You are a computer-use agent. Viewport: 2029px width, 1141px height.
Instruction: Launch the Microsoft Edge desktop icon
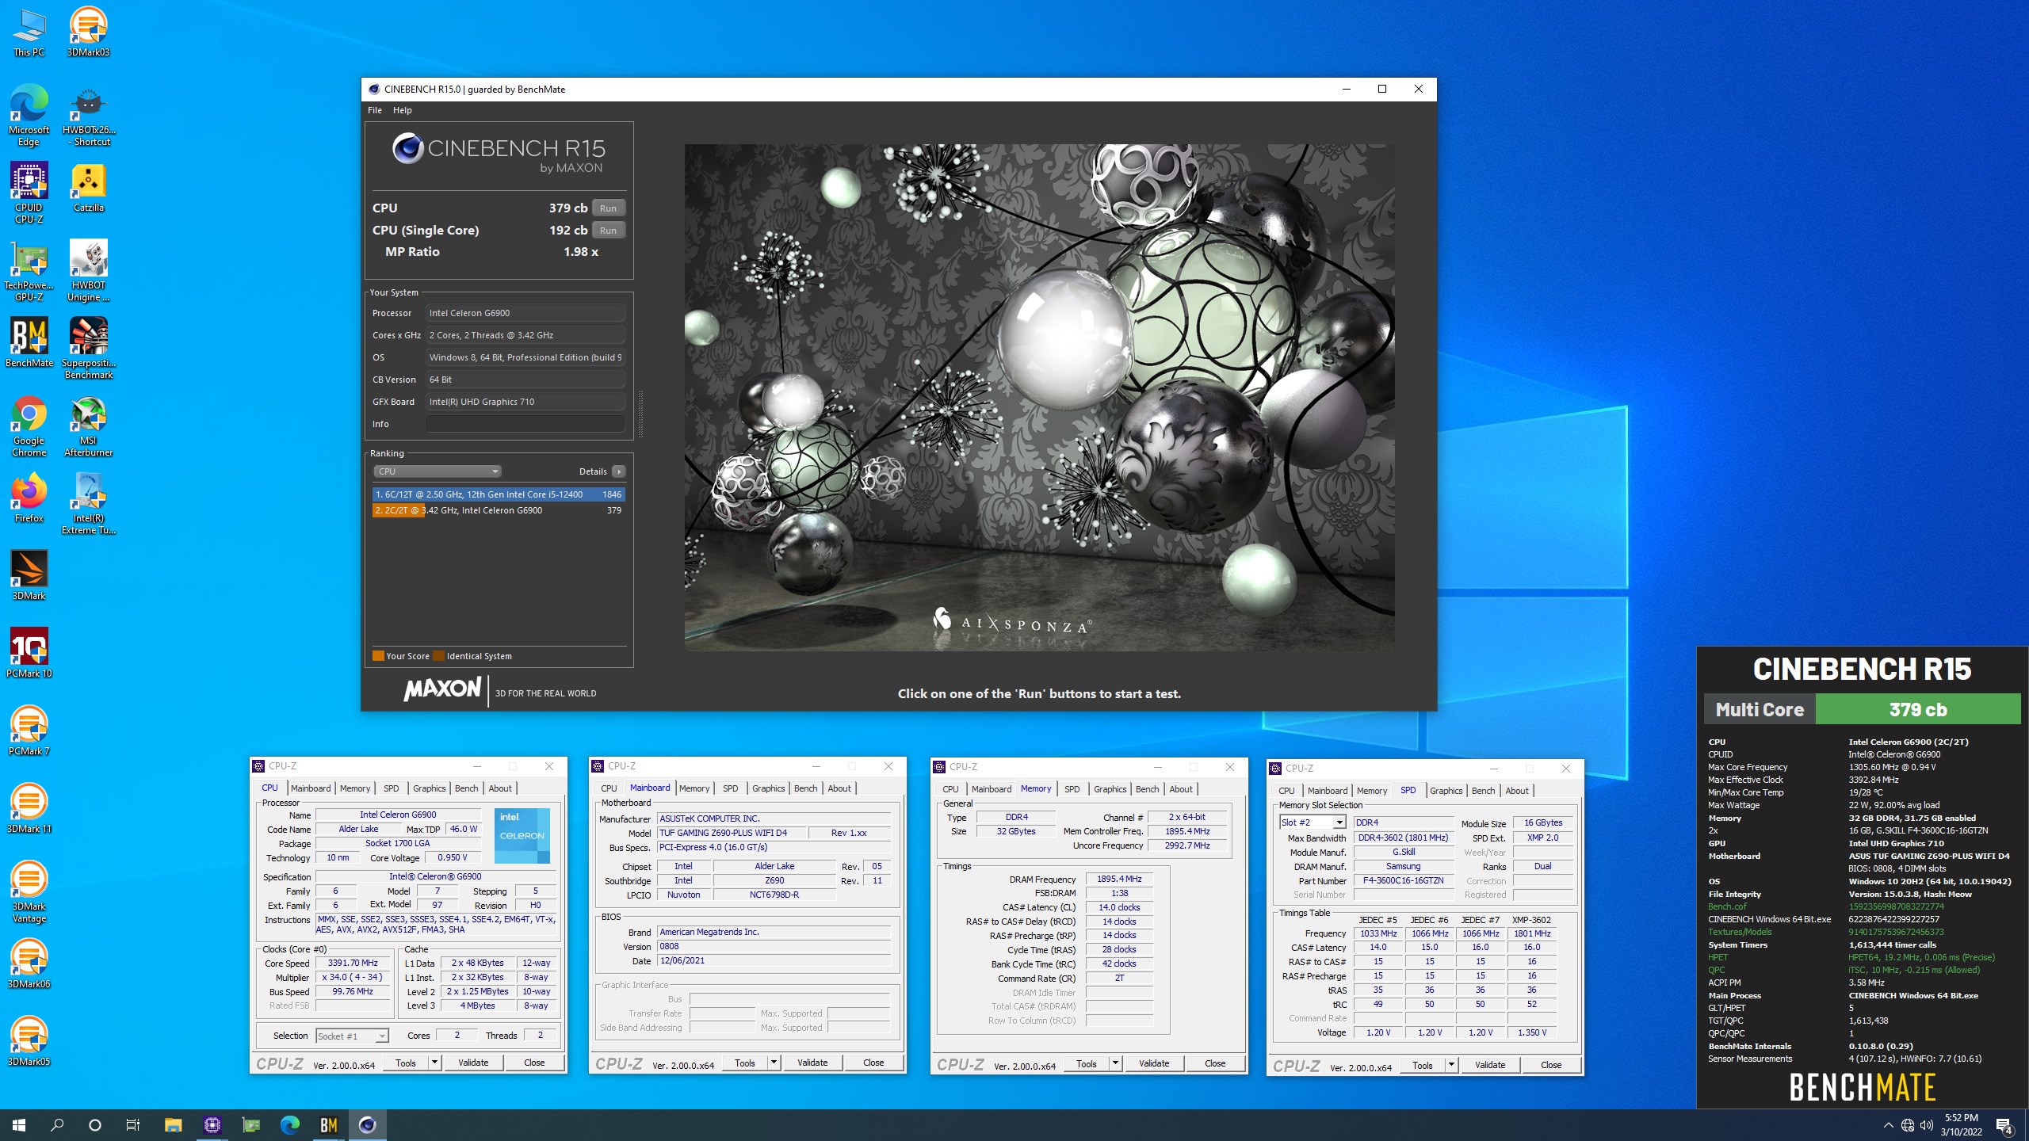tap(29, 116)
